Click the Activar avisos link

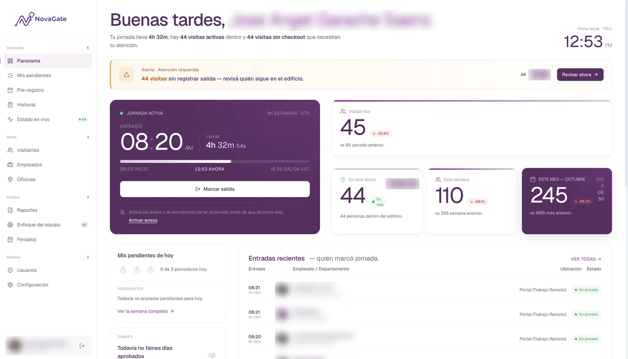[143, 220]
